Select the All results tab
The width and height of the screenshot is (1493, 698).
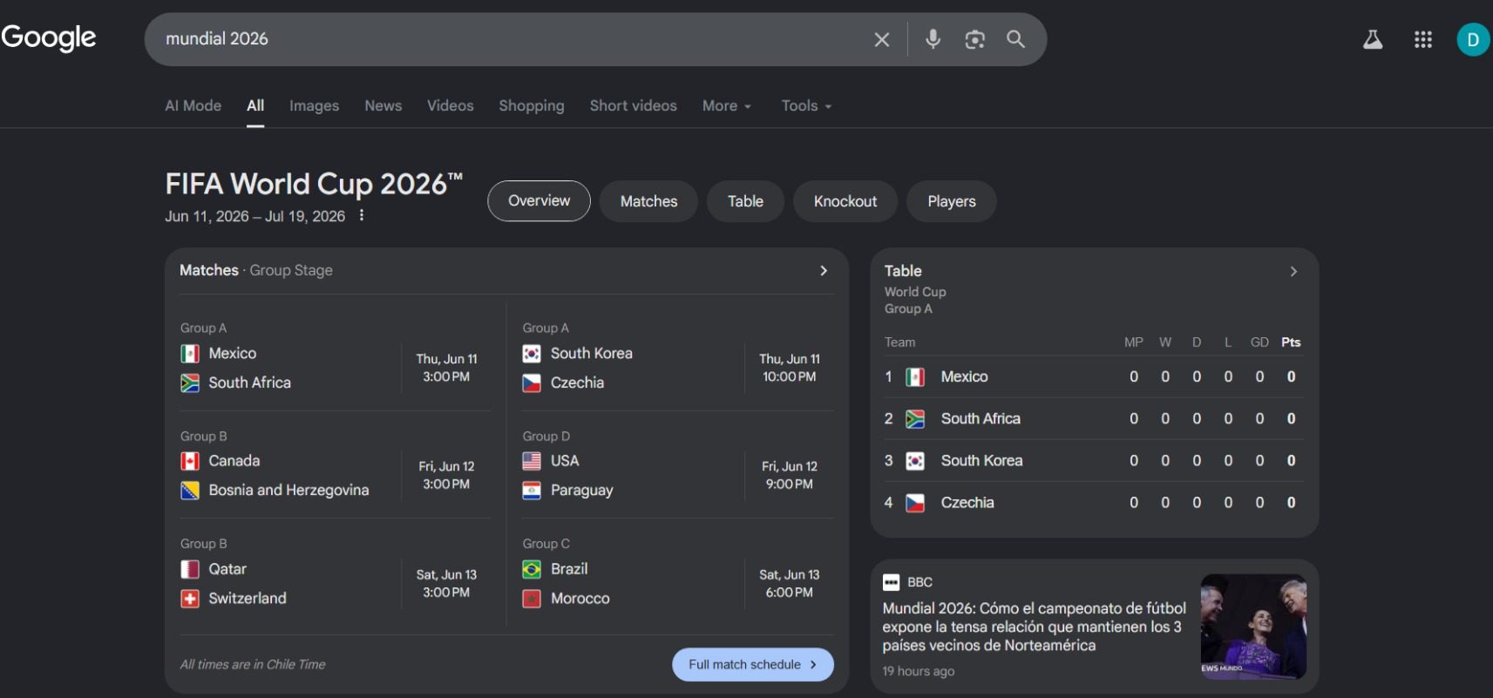point(255,105)
